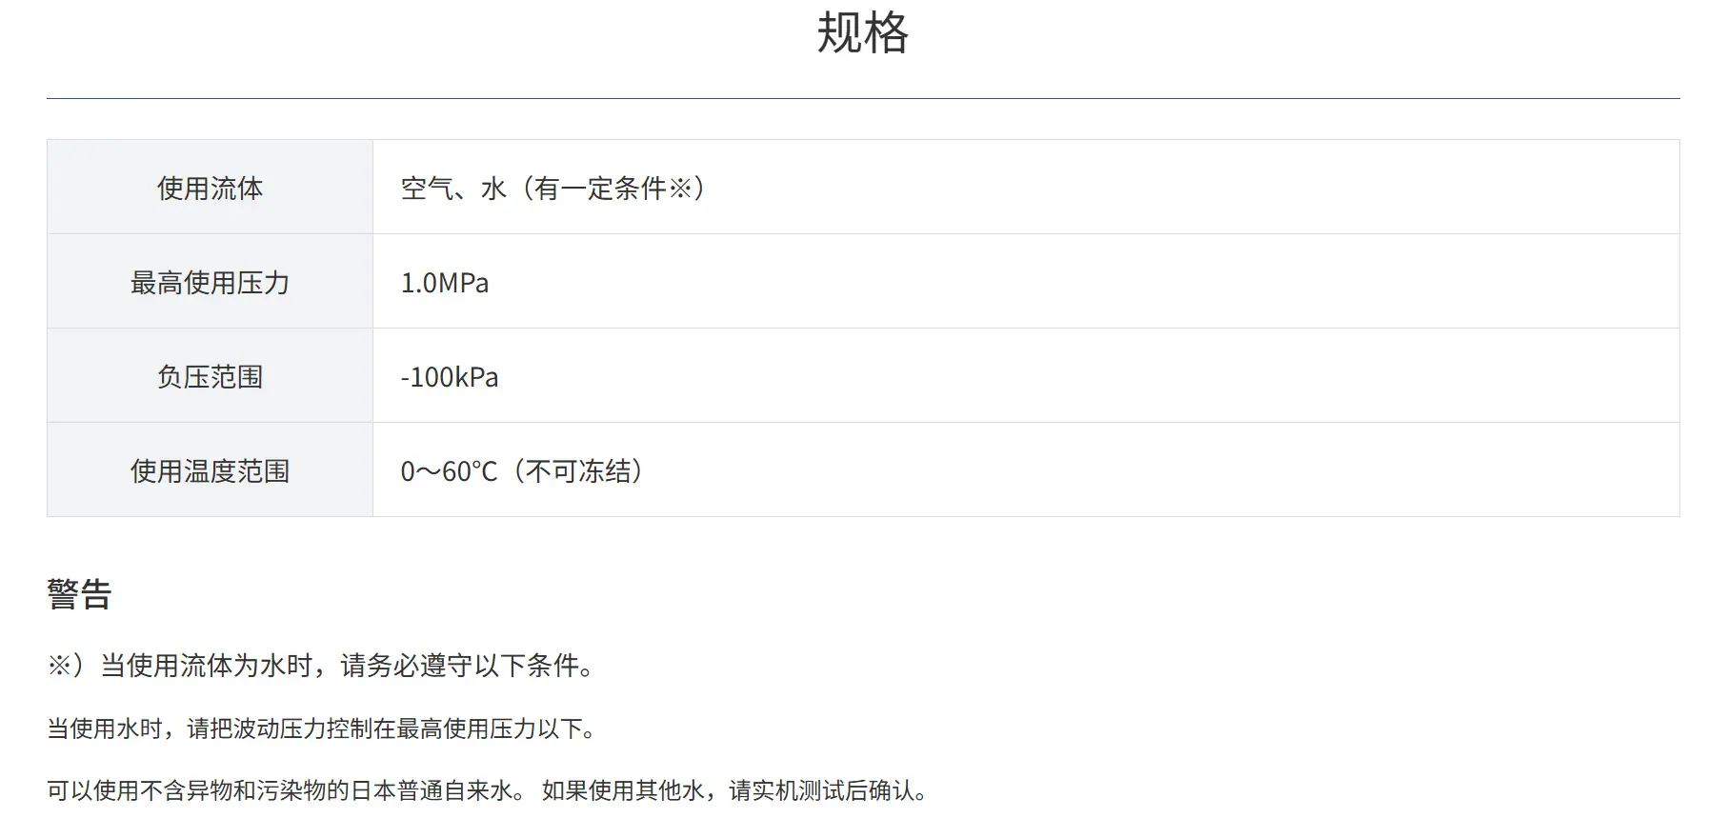Image resolution: width=1727 pixels, height=818 pixels.
Task: Click the 规格 page heading
Action: pos(863,32)
